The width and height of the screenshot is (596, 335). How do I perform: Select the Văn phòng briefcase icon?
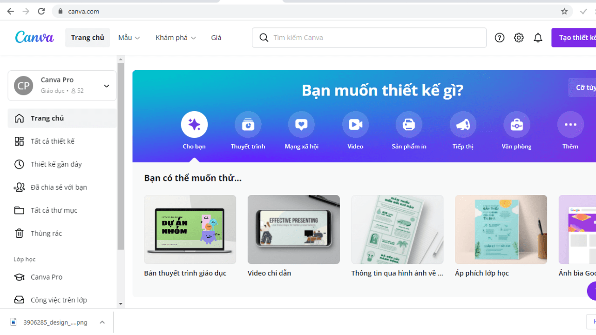pos(516,124)
